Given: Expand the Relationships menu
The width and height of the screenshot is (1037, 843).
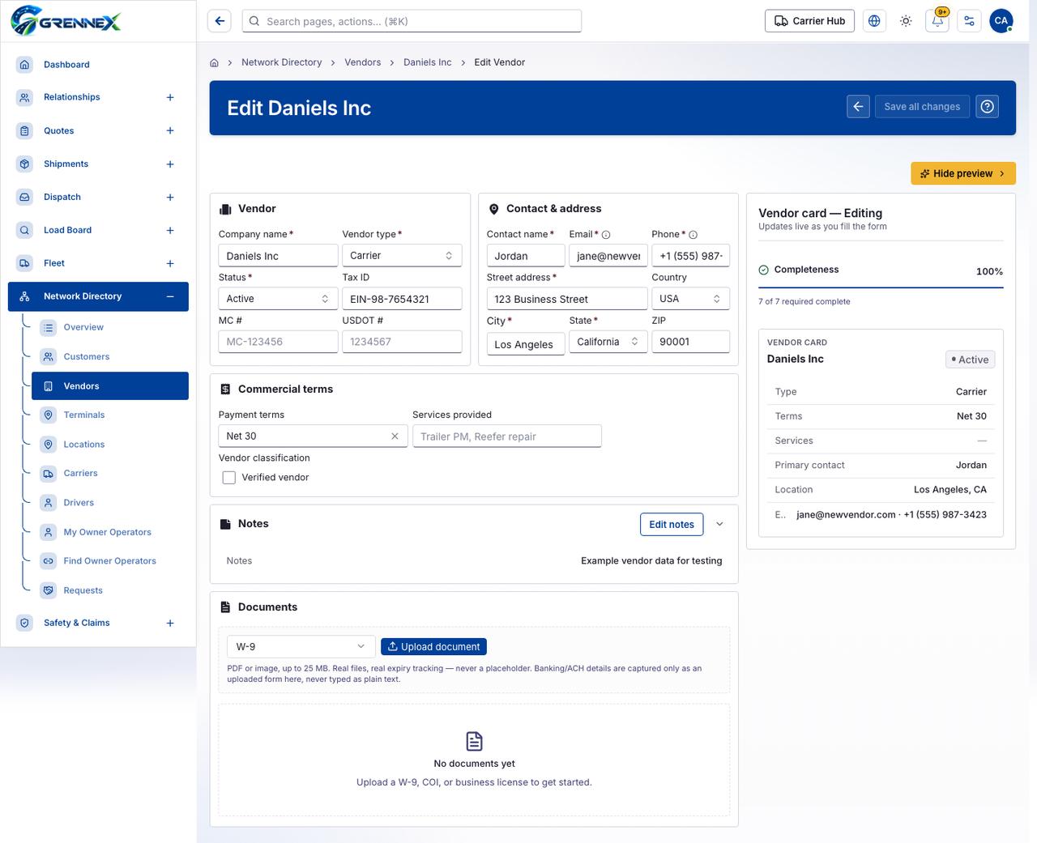Looking at the screenshot, I should click(x=170, y=97).
